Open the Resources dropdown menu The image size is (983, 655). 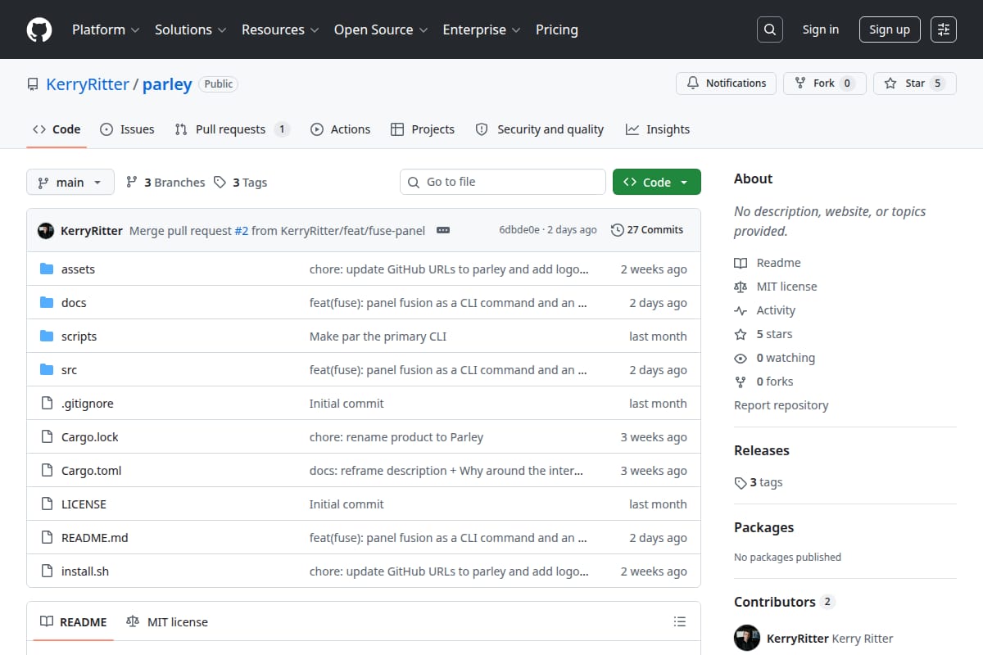pyautogui.click(x=279, y=29)
